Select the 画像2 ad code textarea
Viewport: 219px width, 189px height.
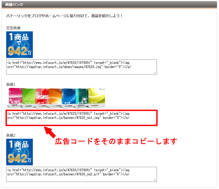[x=82, y=174]
